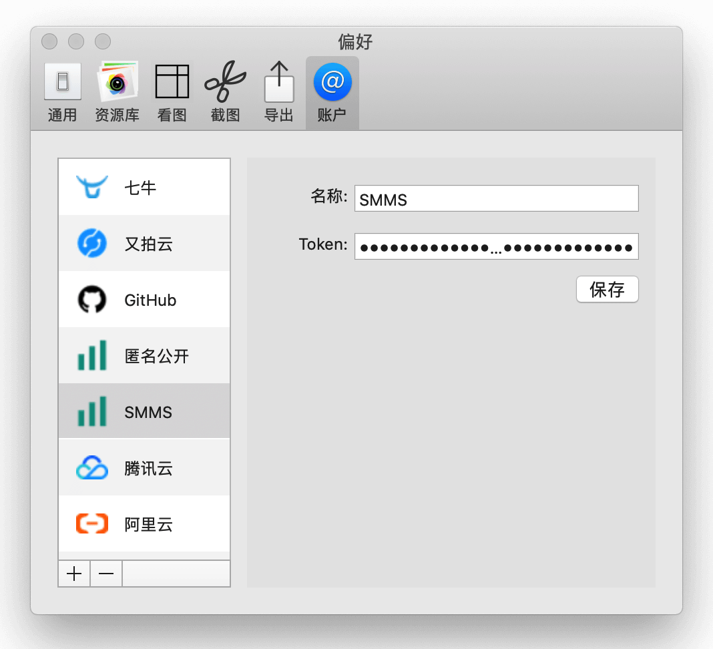Click the 名称 name input field

[497, 198]
